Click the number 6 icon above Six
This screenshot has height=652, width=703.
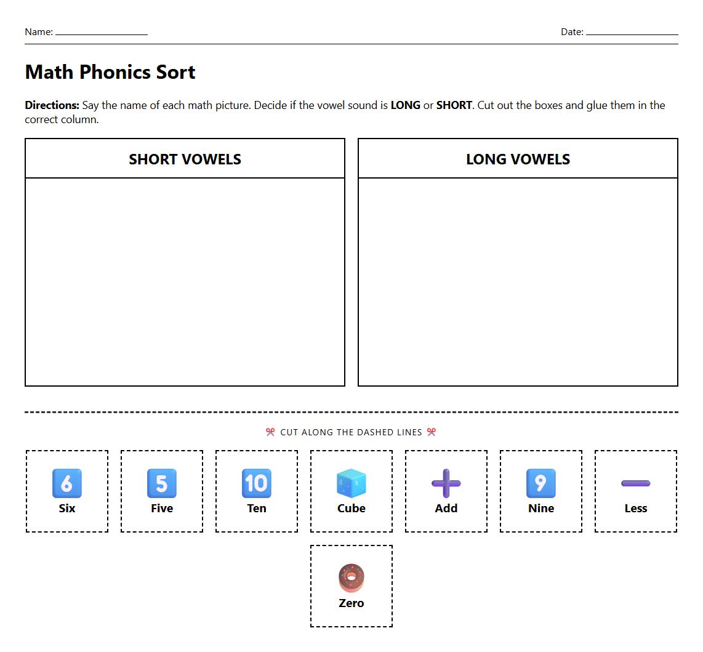coord(66,484)
